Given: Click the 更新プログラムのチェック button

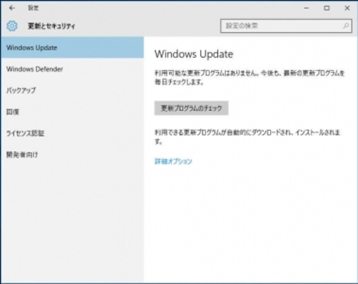Looking at the screenshot, I should click(192, 108).
